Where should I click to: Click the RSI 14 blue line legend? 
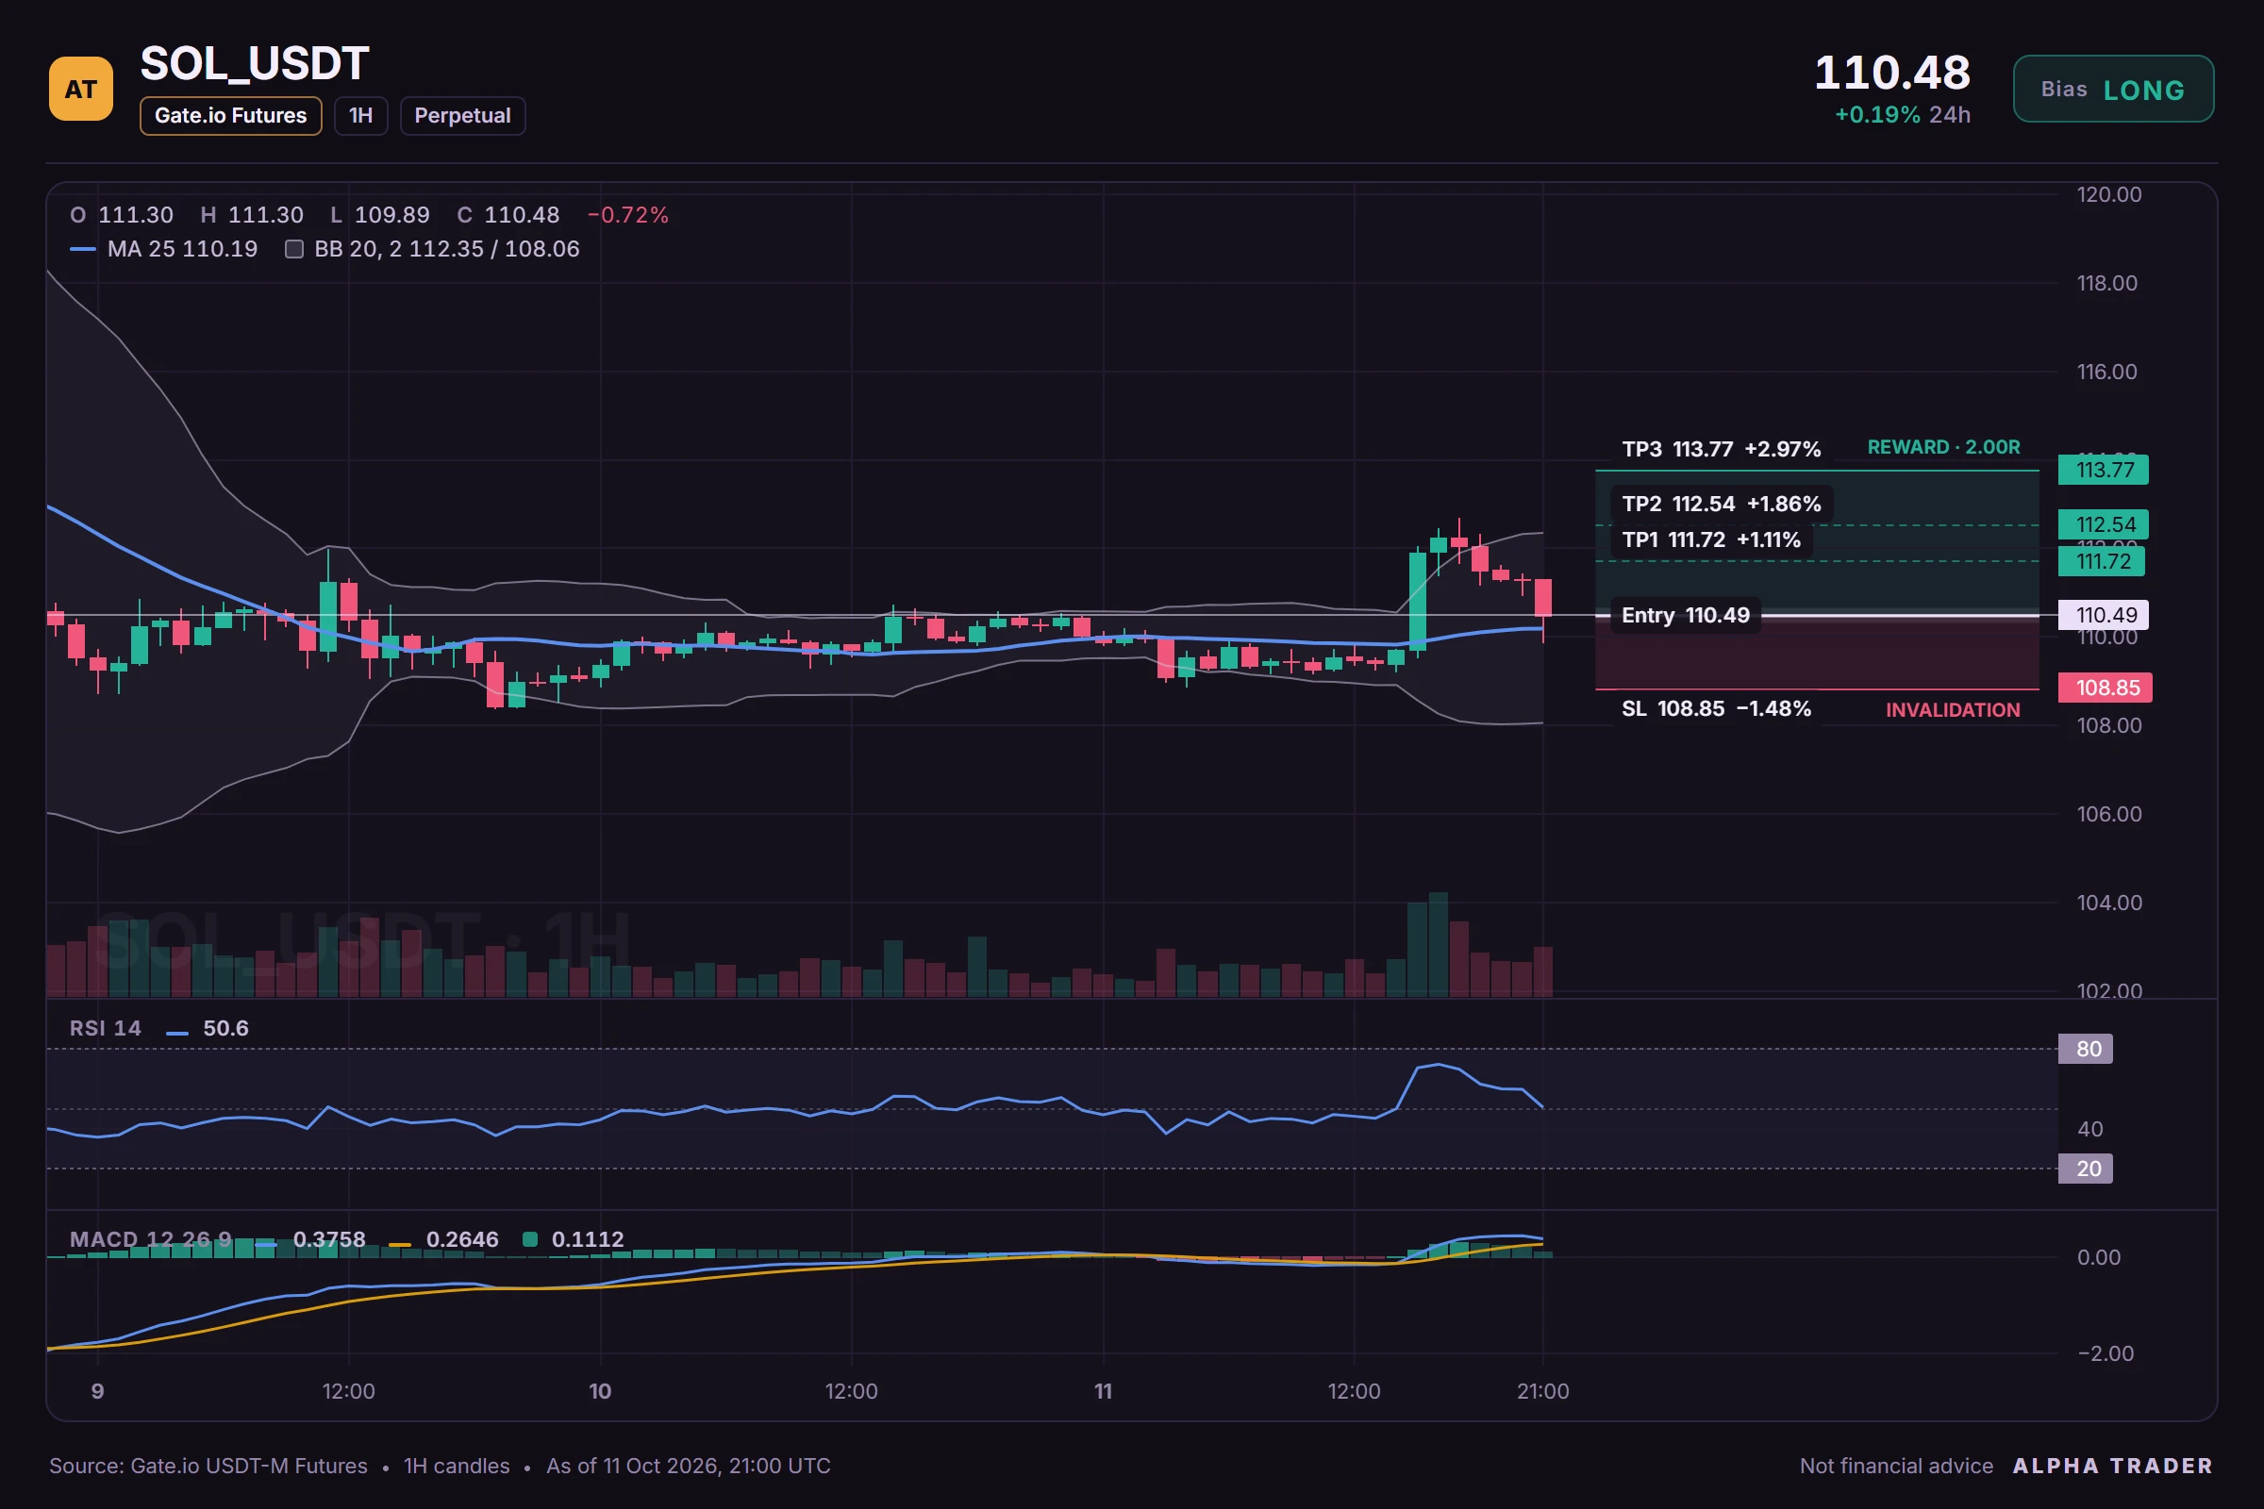pyautogui.click(x=177, y=1033)
